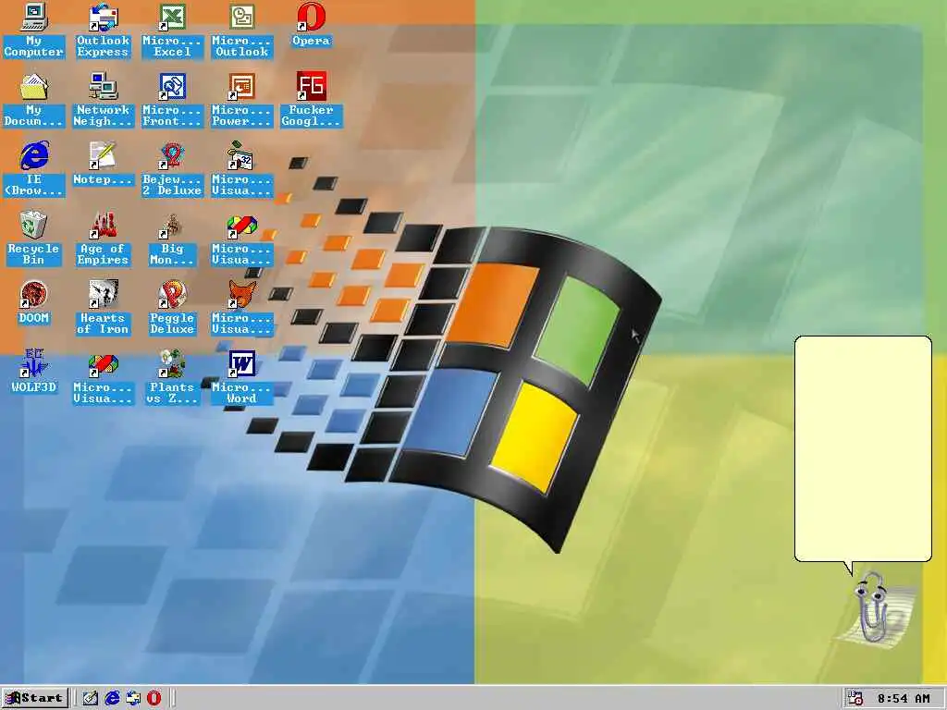Open Outlook Express from the quick launch bar

133,698
